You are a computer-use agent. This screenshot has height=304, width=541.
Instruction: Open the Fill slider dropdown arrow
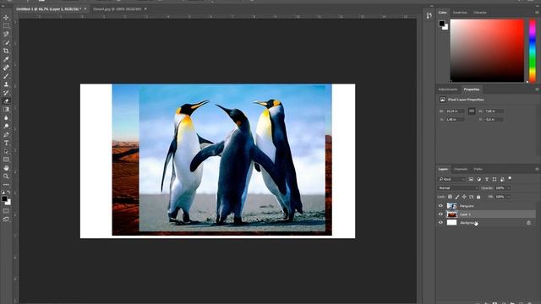[509, 197]
